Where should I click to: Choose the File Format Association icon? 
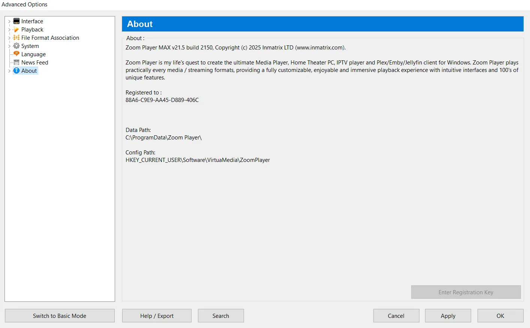click(x=16, y=38)
